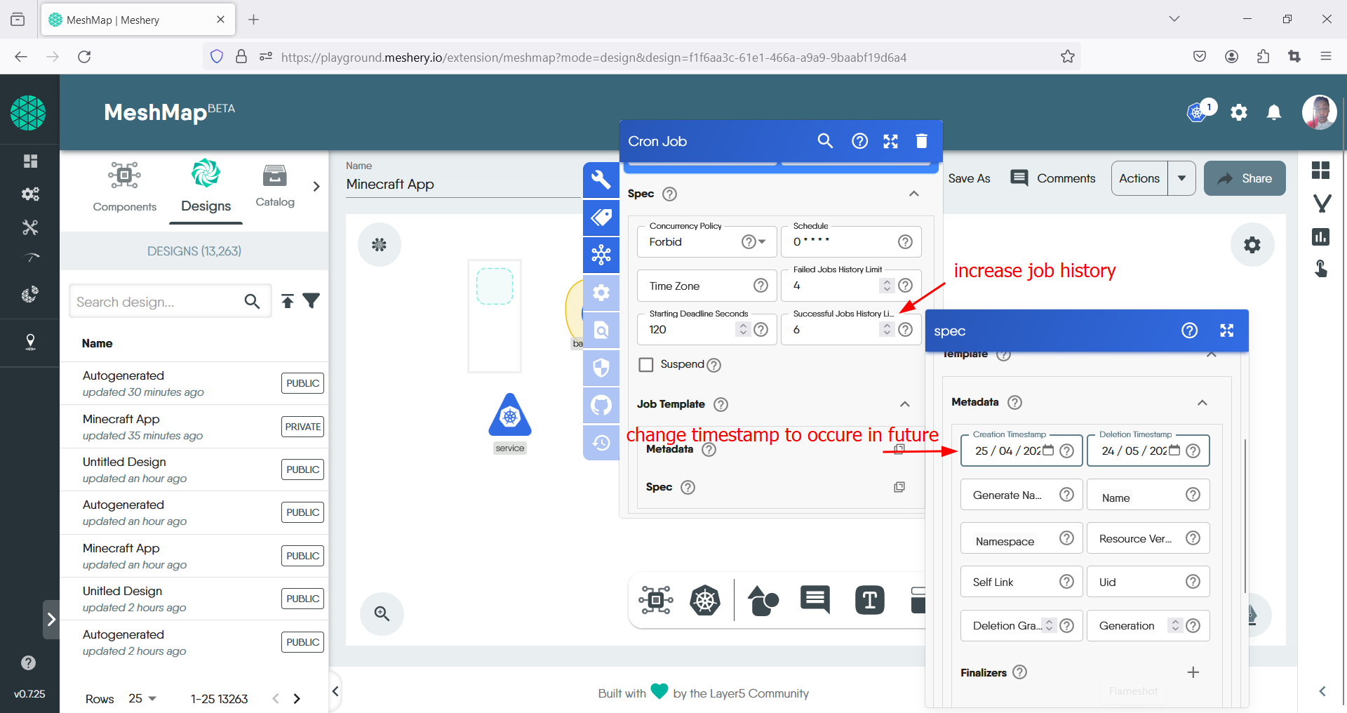Image resolution: width=1347 pixels, height=713 pixels.
Task: Click the Comments button
Action: click(1053, 178)
